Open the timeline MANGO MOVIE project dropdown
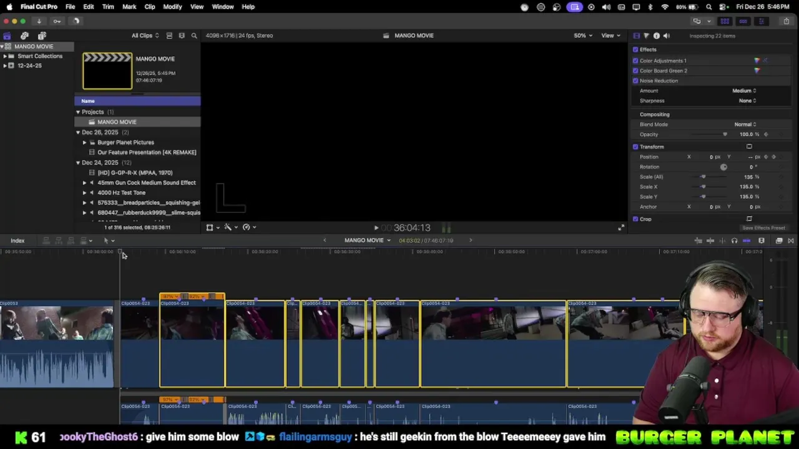 [368, 241]
